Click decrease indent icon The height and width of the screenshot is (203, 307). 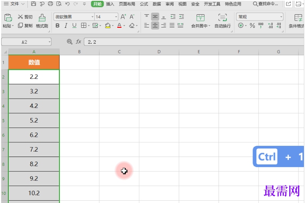point(173,17)
